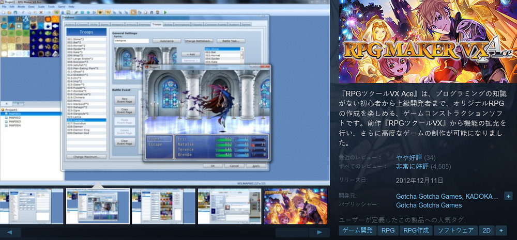Show previous screenshot with left arrow
This screenshot has width=517, height=240.
click(x=10, y=232)
